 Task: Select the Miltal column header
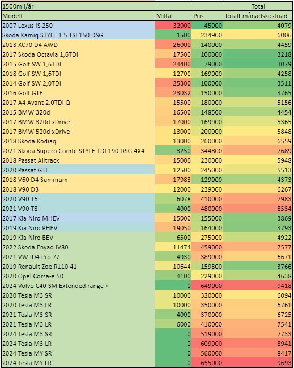[x=173, y=16]
